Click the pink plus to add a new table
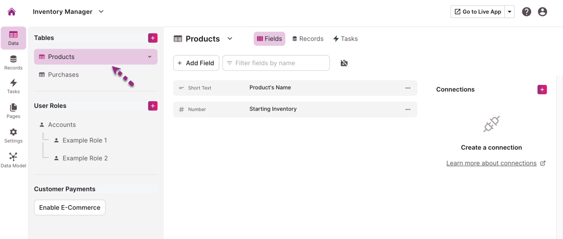 pos(152,38)
